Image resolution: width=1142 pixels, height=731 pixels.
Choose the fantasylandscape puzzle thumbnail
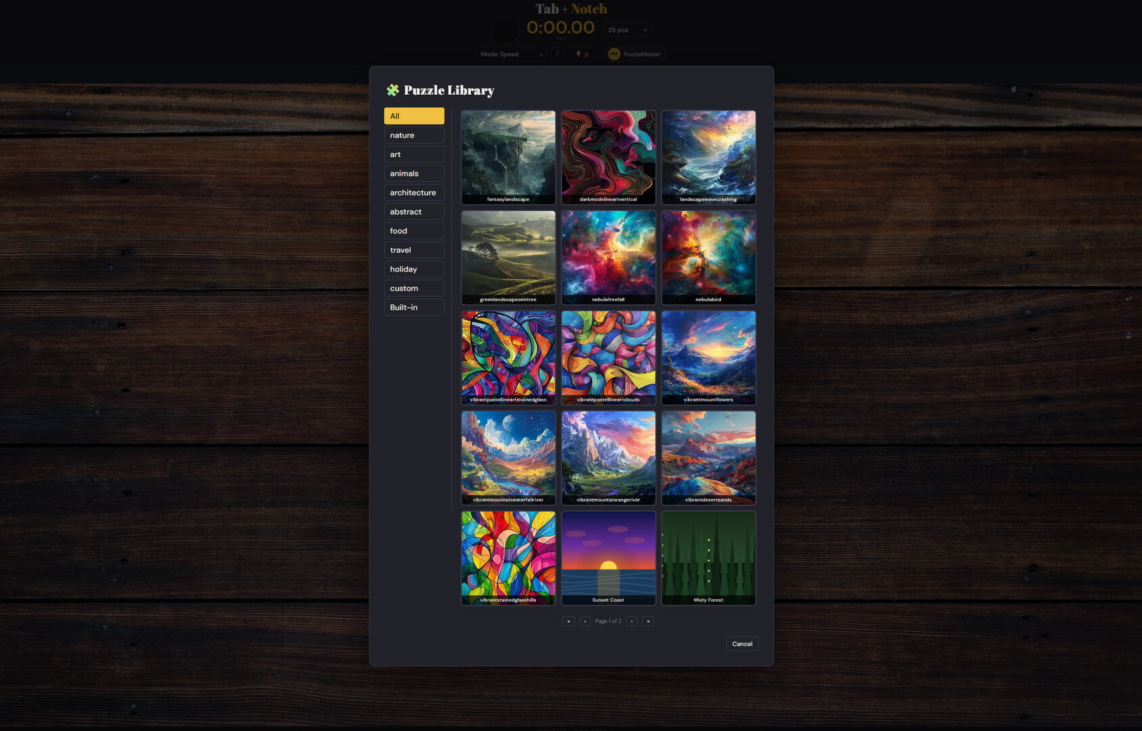coord(508,157)
